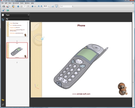Open the Edit menu
This screenshot has width=135, height=108.
tap(6, 3)
